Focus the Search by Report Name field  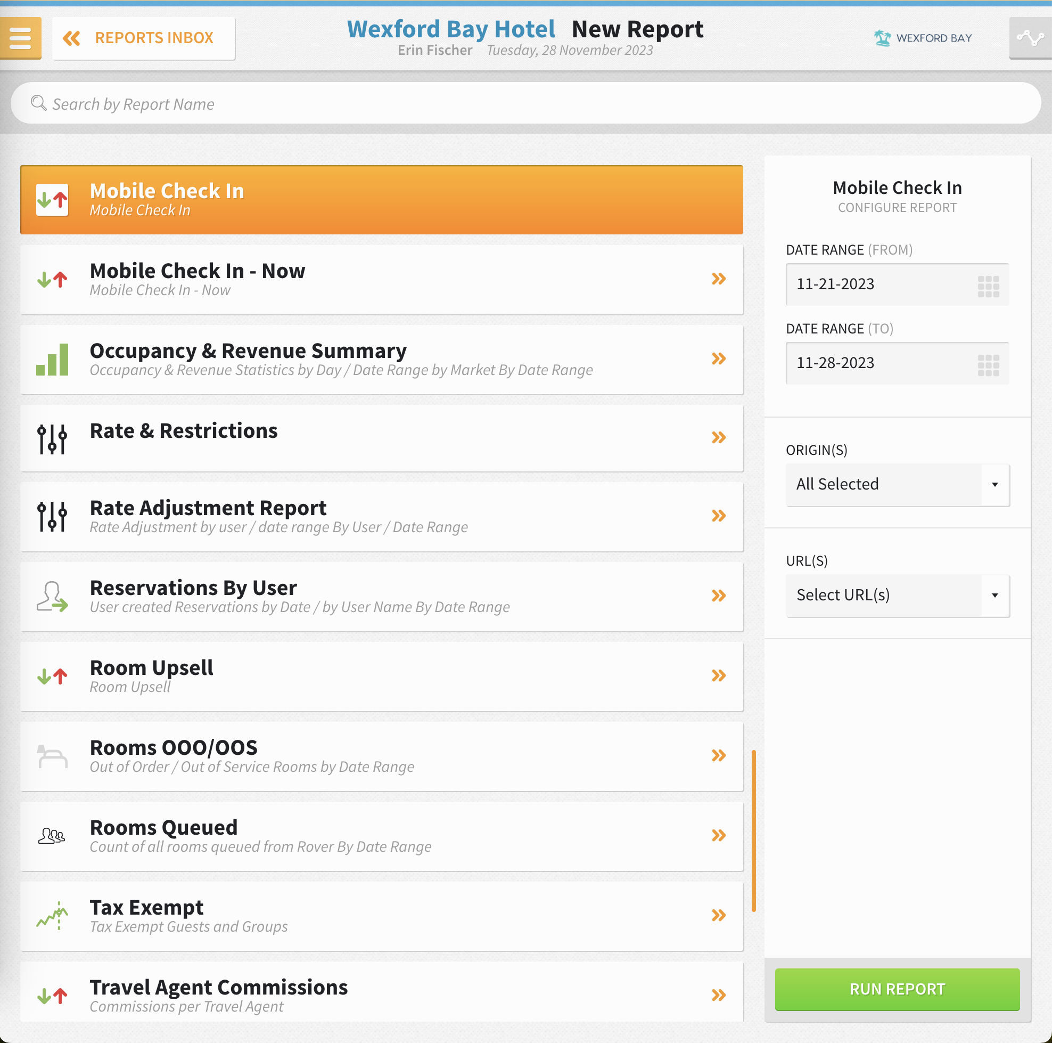click(x=525, y=103)
